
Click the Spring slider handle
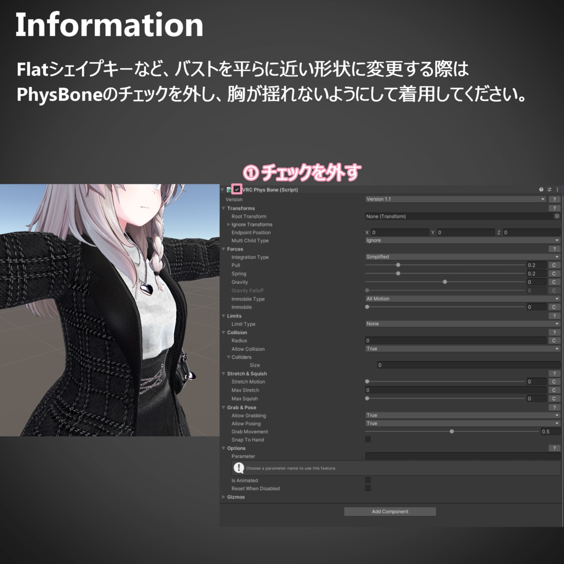coord(398,274)
